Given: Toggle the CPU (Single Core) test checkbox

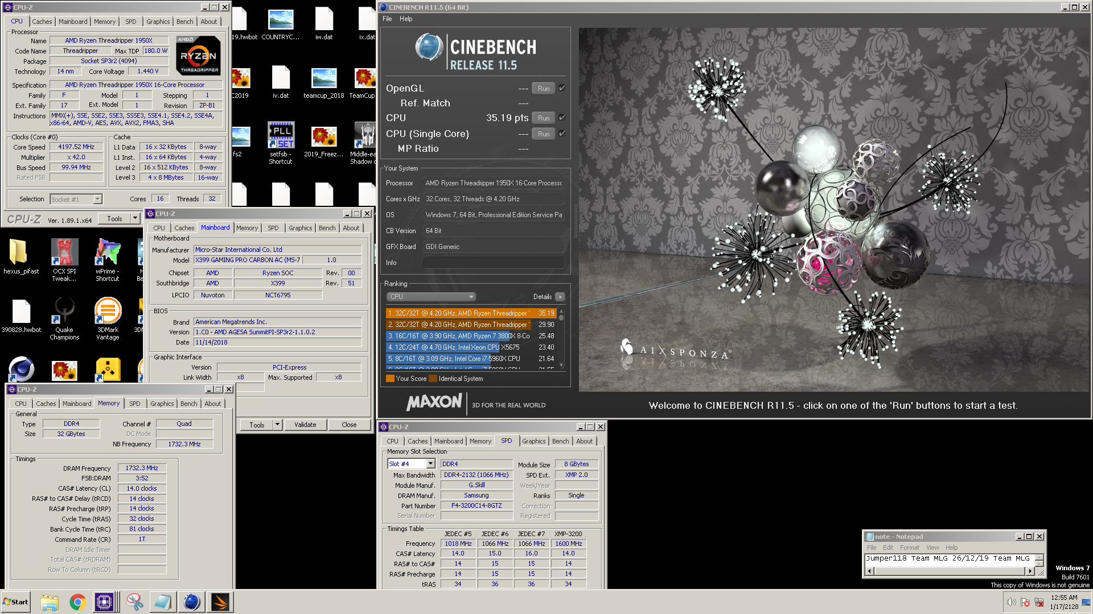Looking at the screenshot, I should tap(562, 134).
